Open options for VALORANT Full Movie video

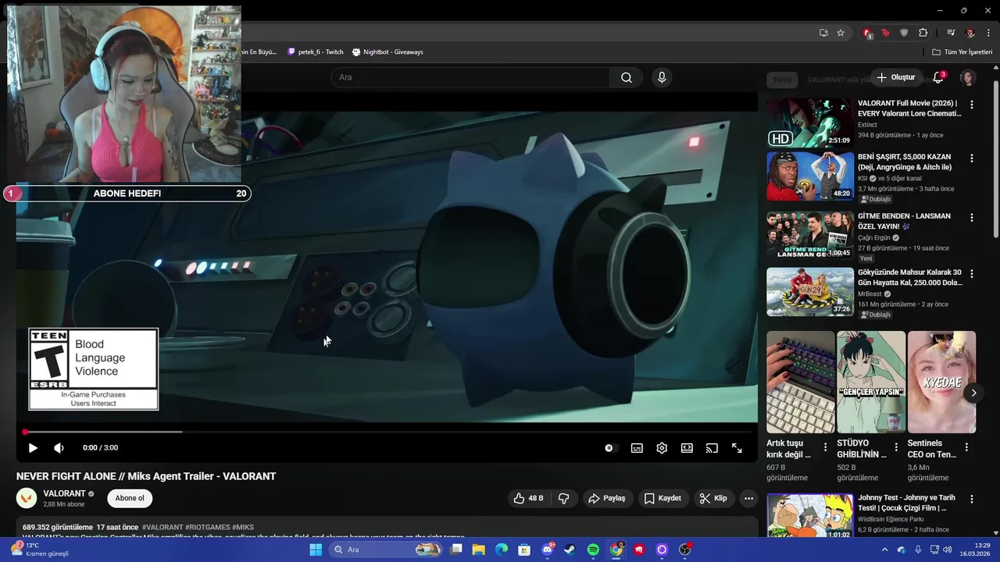coord(972,105)
